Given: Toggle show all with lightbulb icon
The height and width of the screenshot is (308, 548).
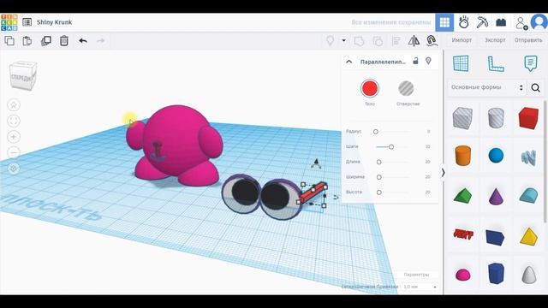Looking at the screenshot, I should [x=330, y=41].
